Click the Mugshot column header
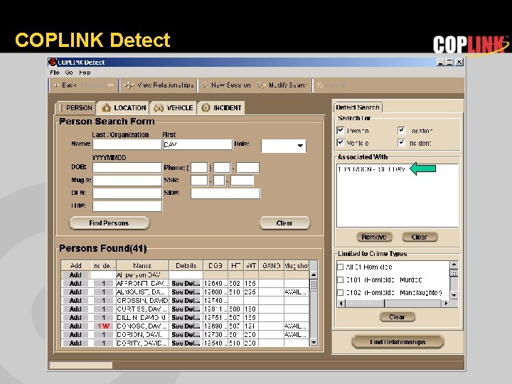 (x=297, y=265)
